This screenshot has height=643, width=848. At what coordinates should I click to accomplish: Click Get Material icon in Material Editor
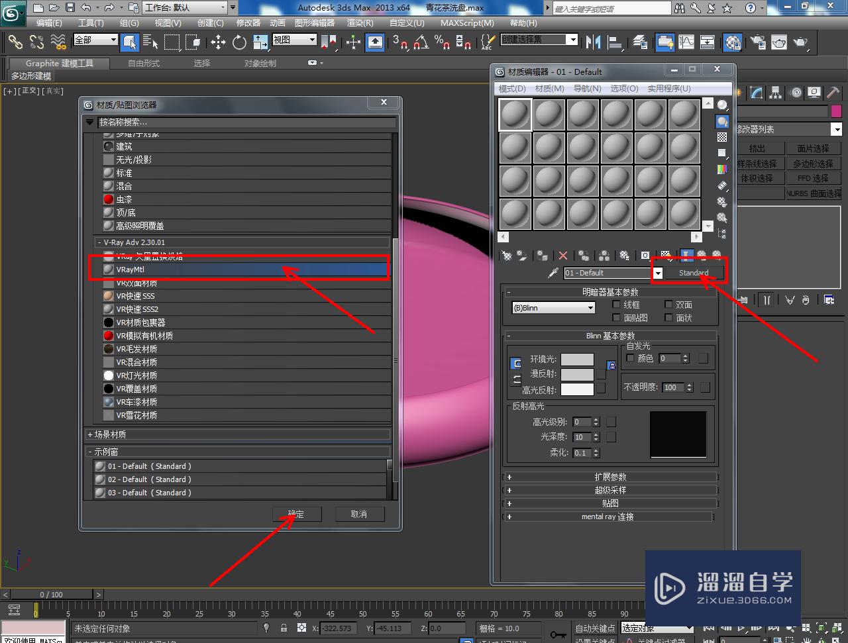click(507, 255)
